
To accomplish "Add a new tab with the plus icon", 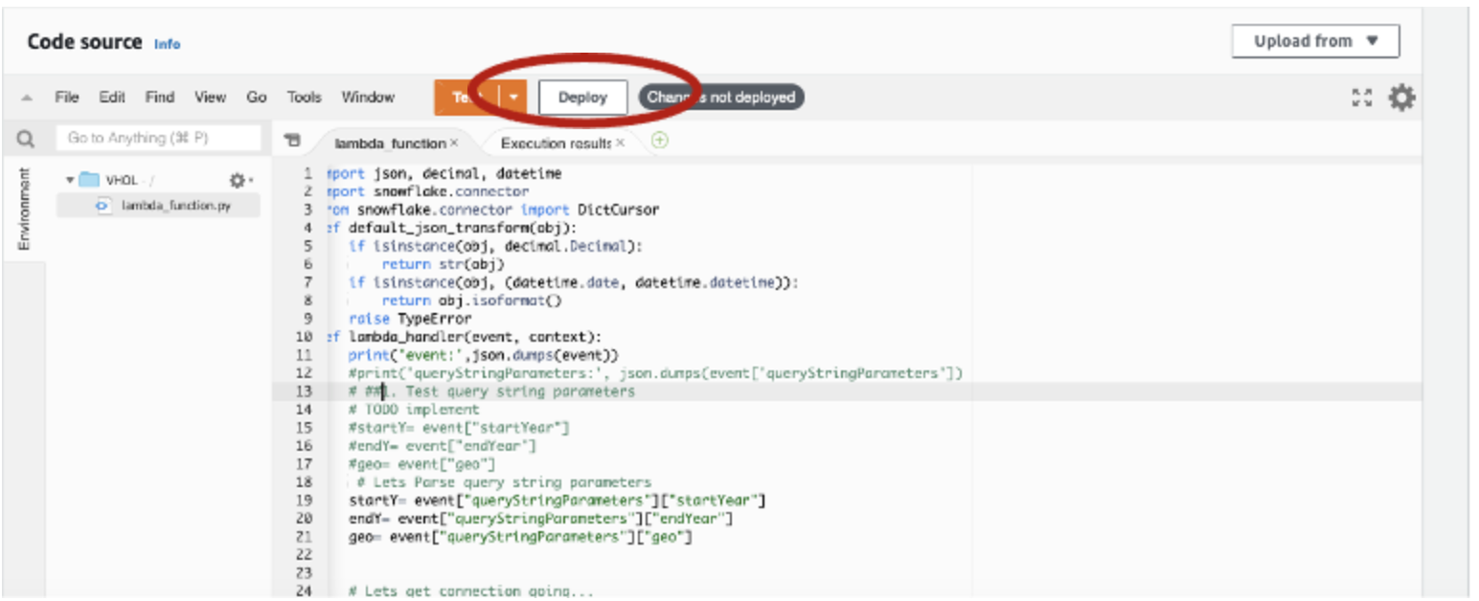I will pos(659,141).
